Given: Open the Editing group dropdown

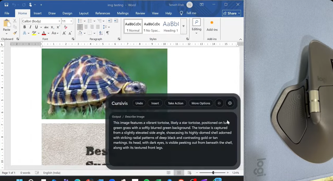Looking at the screenshot, I should pyautogui.click(x=196, y=26).
